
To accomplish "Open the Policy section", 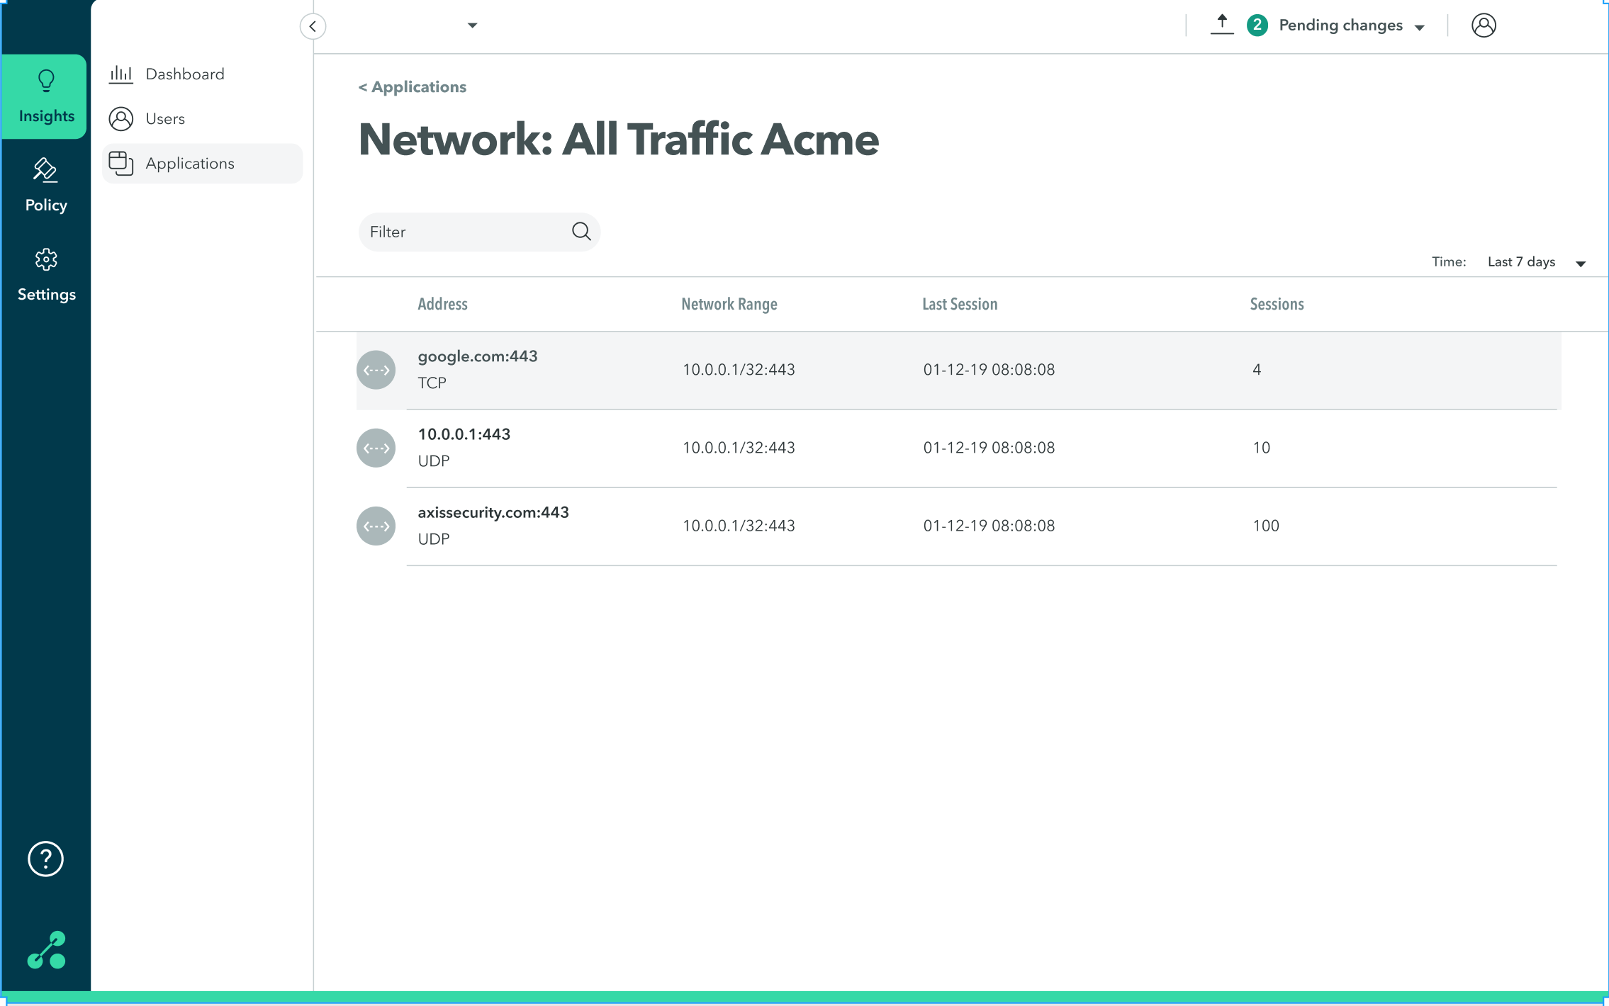I will (46, 186).
